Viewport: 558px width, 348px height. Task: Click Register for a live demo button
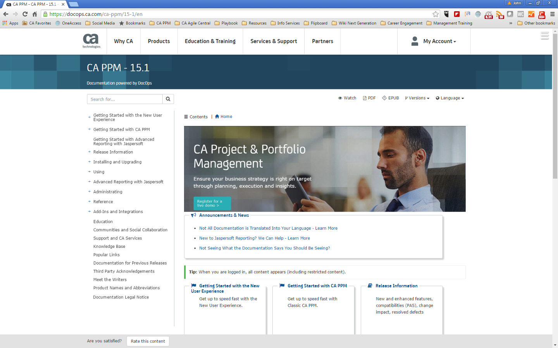(212, 203)
